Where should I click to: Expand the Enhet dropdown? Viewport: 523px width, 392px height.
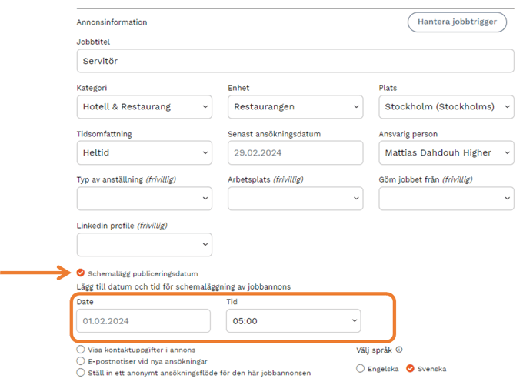pos(295,106)
